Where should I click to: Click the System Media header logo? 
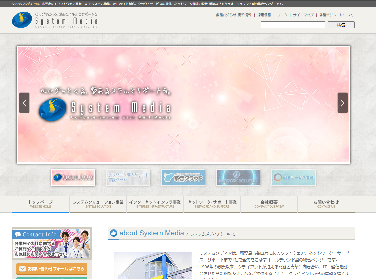click(55, 20)
